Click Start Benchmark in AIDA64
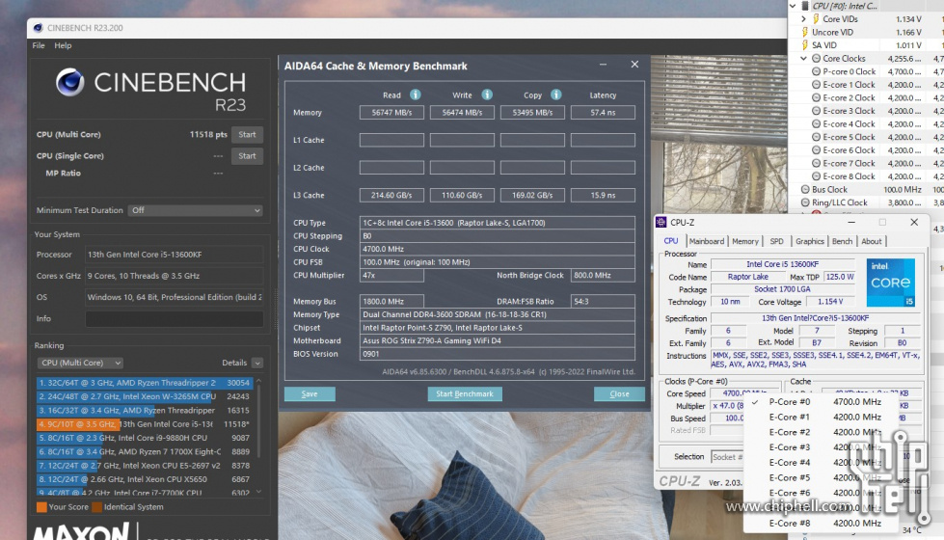Image resolution: width=944 pixels, height=540 pixels. click(x=465, y=393)
